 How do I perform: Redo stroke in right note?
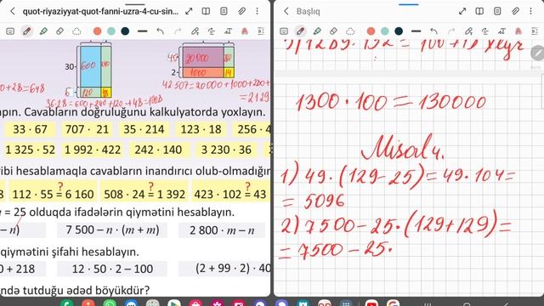click(x=451, y=31)
